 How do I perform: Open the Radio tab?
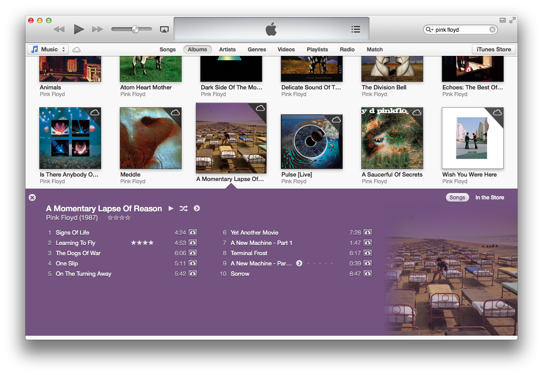click(x=347, y=50)
